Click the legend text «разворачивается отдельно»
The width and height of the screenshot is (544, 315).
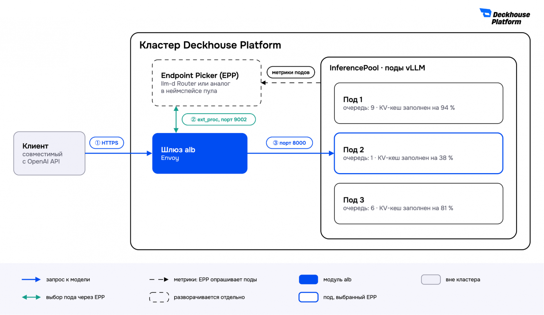(x=209, y=297)
